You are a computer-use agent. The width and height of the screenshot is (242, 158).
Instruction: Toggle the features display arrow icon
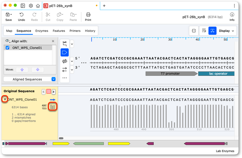pos(65,53)
